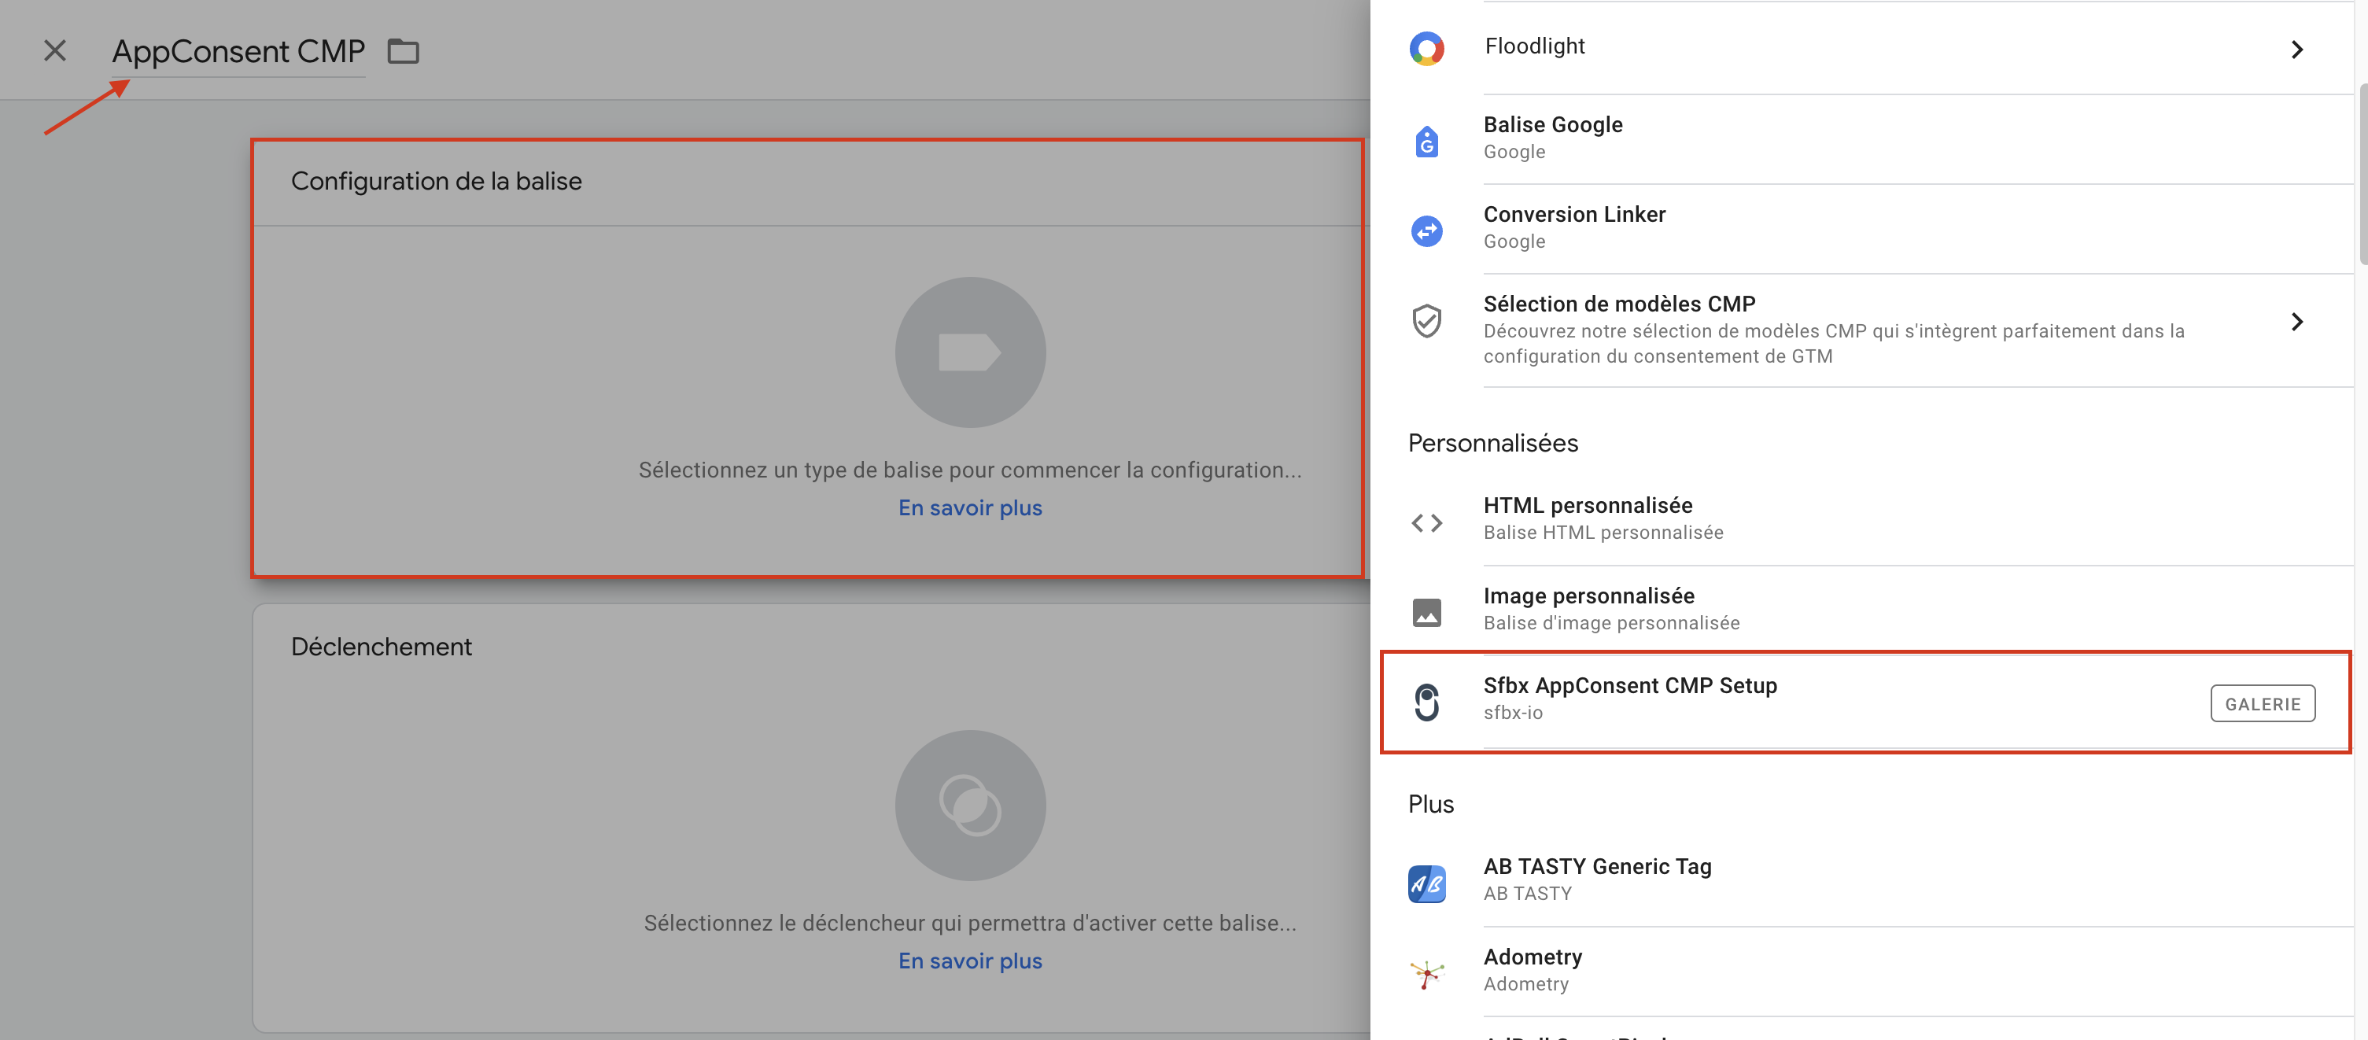This screenshot has height=1040, width=2368.
Task: Click the CMP shield checkmark icon
Action: pos(1426,321)
